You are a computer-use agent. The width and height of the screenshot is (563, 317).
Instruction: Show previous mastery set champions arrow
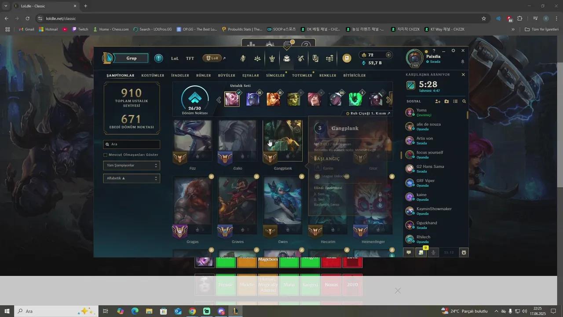point(219,100)
